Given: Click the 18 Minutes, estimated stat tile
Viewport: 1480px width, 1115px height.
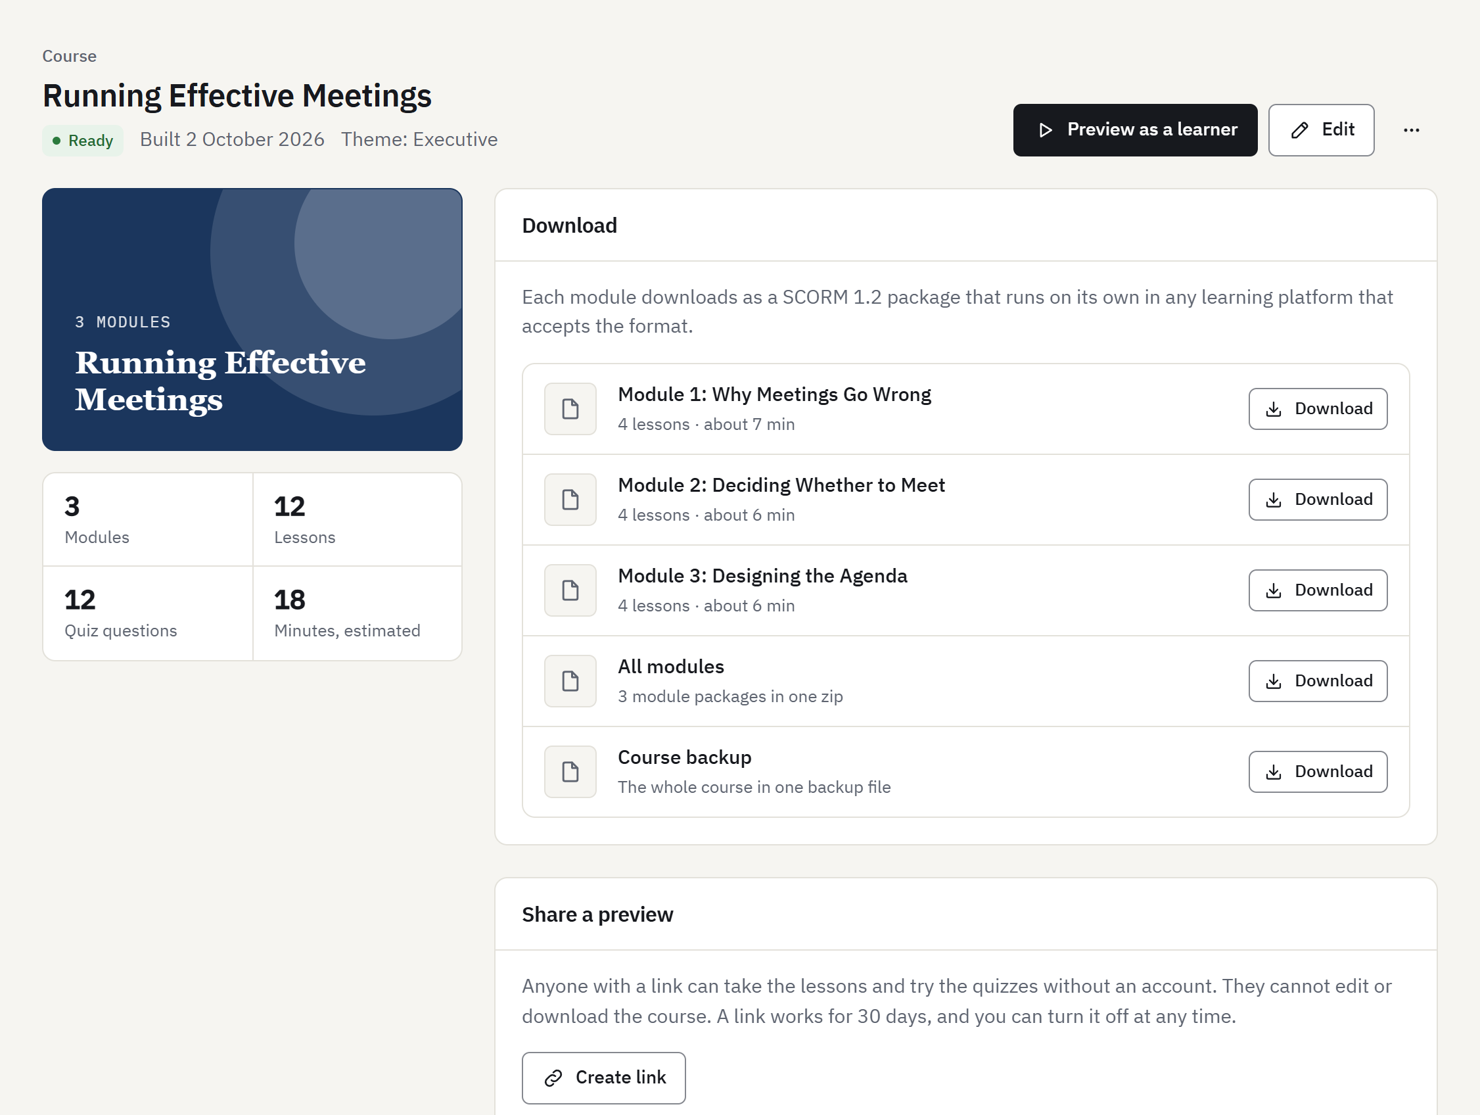Looking at the screenshot, I should (x=358, y=614).
